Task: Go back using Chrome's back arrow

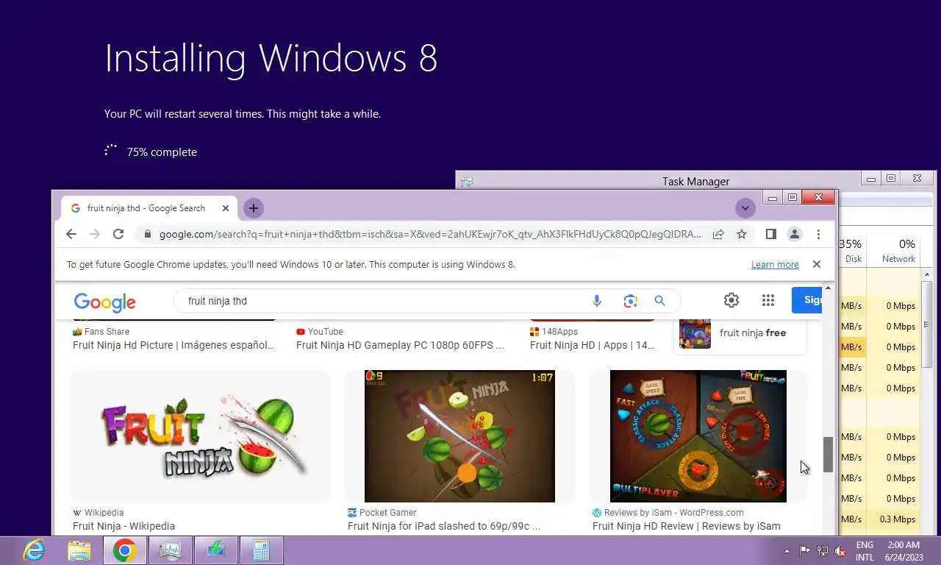Action: click(71, 234)
